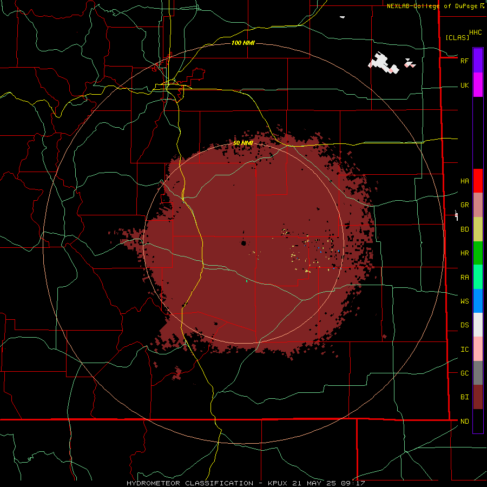Click the 'HHC' product label
Screen dimensions: 487x487
475,32
